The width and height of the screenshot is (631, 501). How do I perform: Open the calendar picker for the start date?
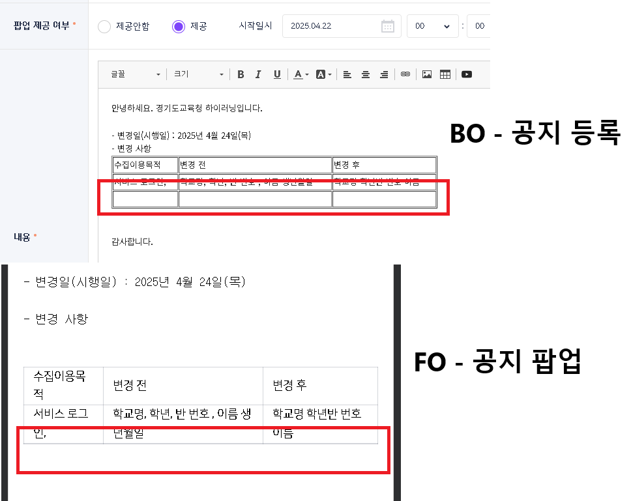click(x=387, y=26)
